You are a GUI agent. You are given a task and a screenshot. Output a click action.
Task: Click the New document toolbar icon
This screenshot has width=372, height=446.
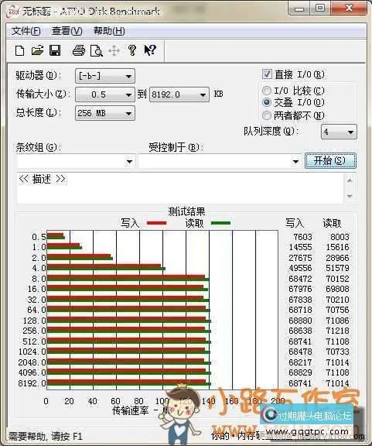pyautogui.click(x=19, y=51)
